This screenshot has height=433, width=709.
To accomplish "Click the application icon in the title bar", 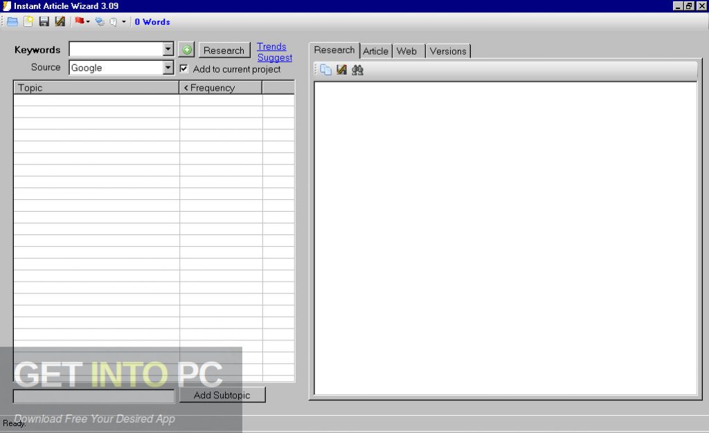I will coord(7,6).
